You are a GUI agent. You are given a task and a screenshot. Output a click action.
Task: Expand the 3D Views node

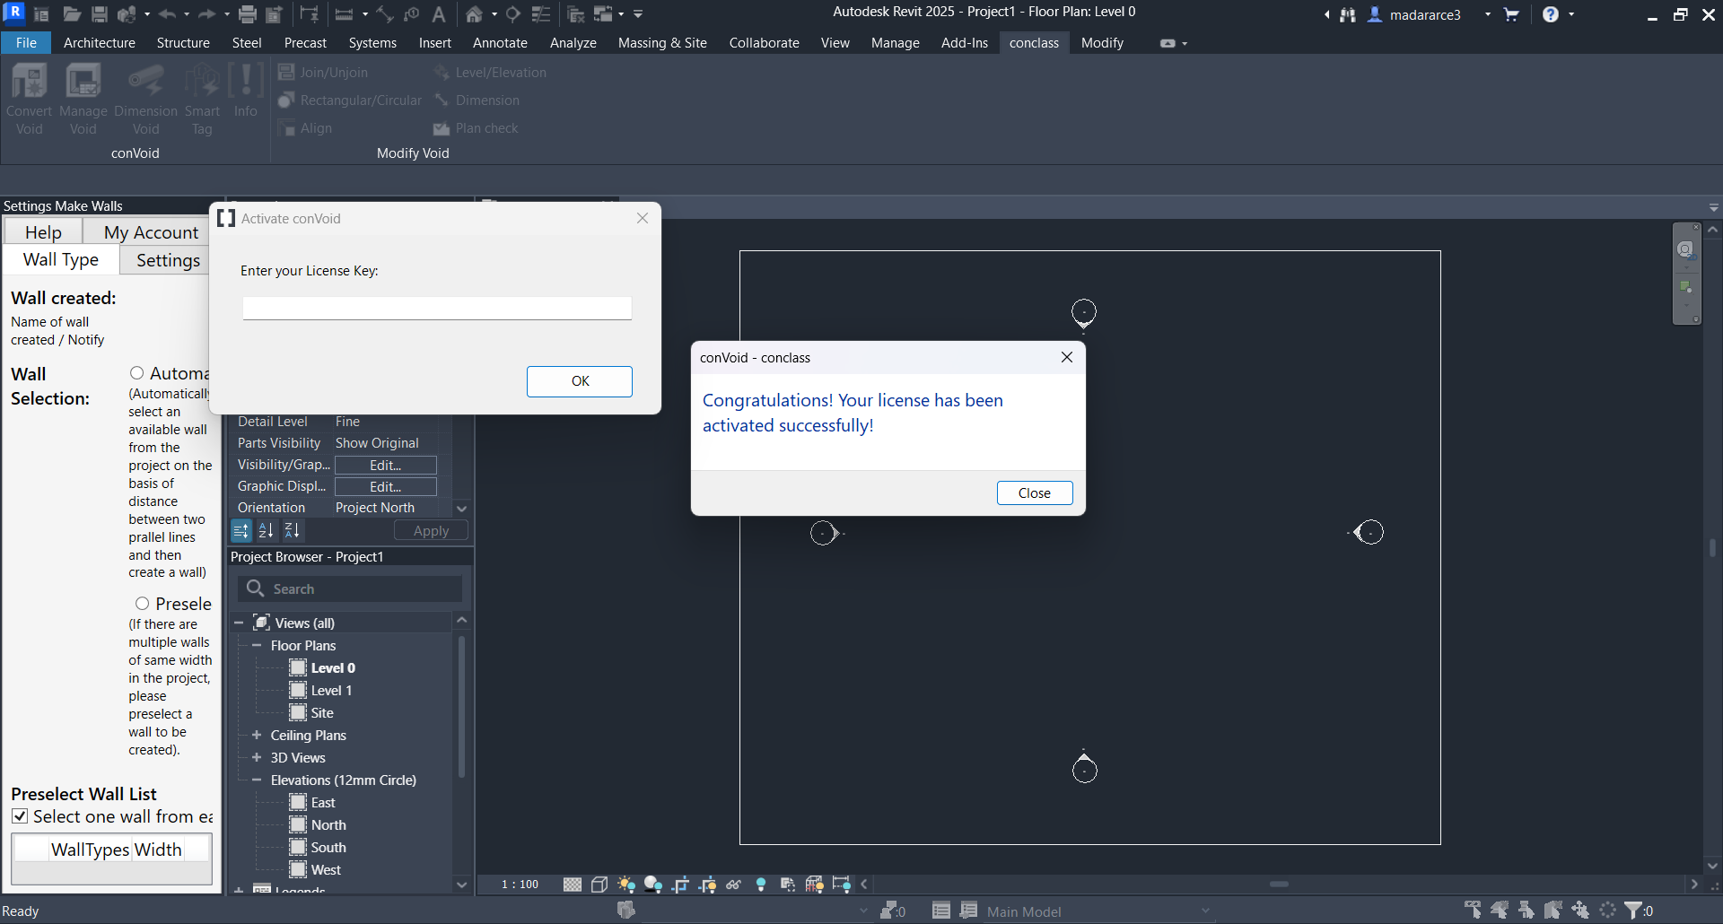point(257,757)
